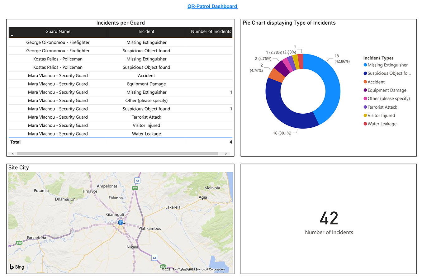Click the table's right scroll arrow
Screen dimensions: 422x279
click(226, 154)
